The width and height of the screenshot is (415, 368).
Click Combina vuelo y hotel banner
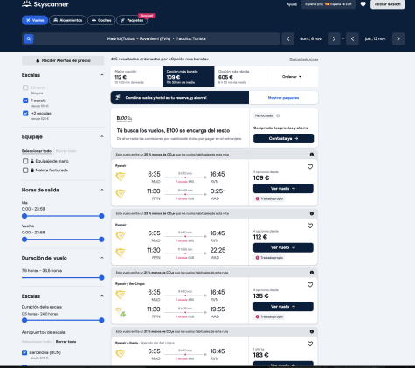tap(180, 98)
